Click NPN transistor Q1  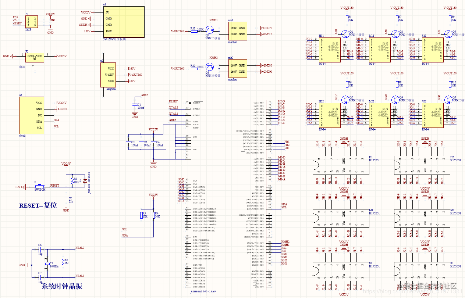tap(345, 34)
